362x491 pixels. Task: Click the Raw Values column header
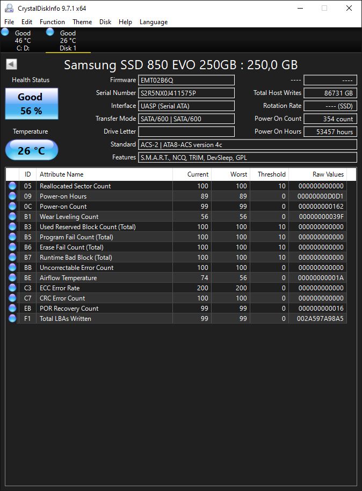pos(318,174)
